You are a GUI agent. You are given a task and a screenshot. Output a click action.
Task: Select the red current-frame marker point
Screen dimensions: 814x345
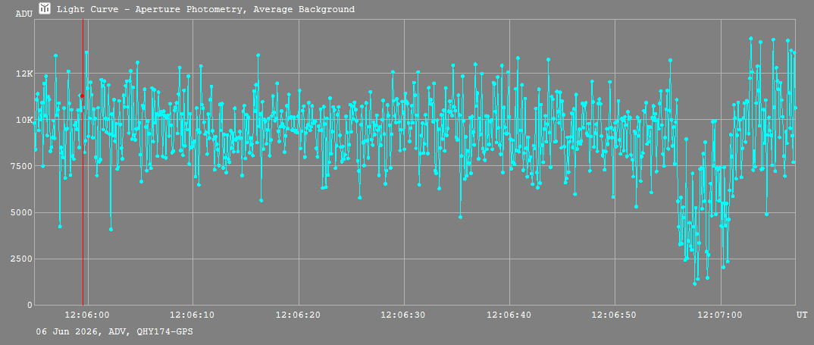(82, 96)
